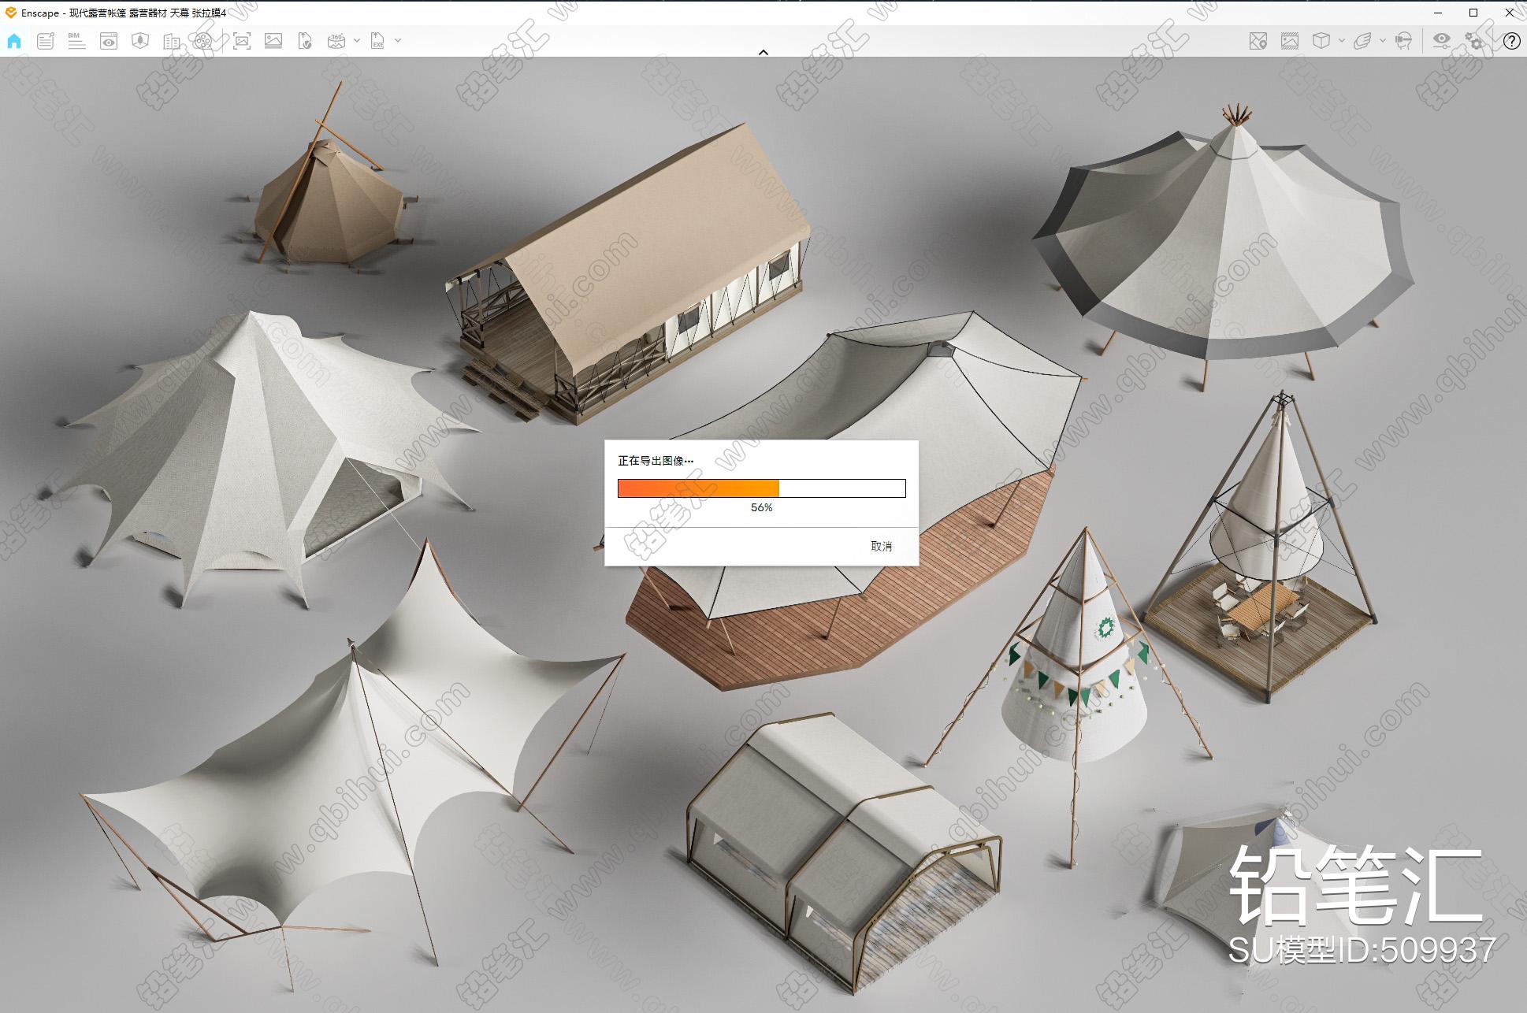Image resolution: width=1527 pixels, height=1013 pixels.
Task: Toggle the safe frame image icon
Action: pyautogui.click(x=1290, y=41)
